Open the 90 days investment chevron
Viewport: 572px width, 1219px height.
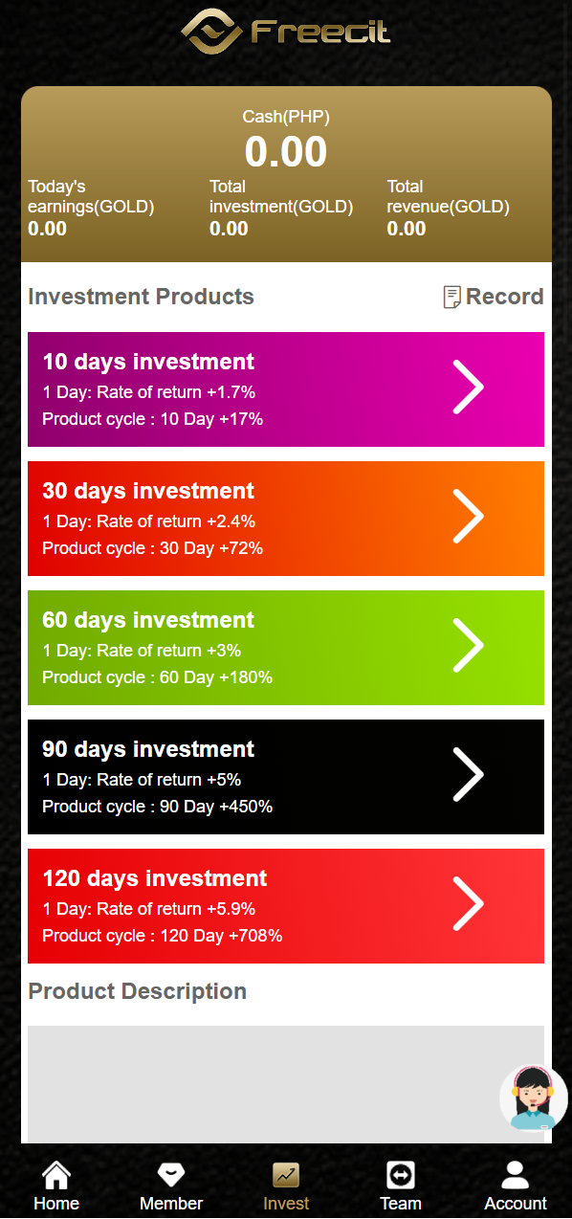(x=468, y=775)
